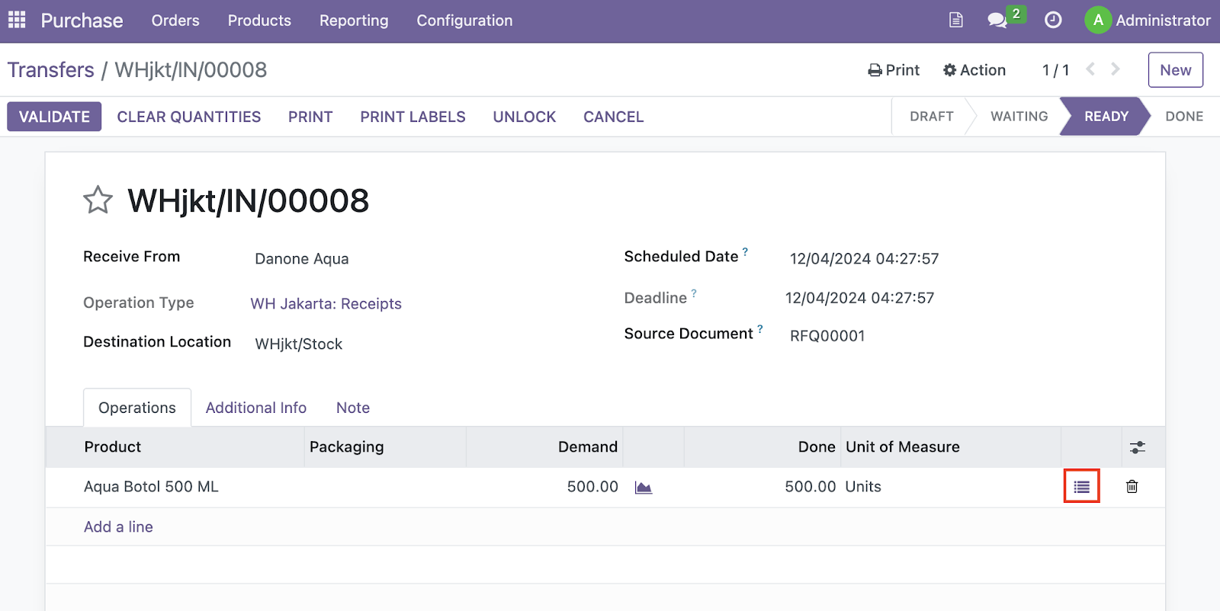Click the RFQ00001 source document field

point(827,336)
